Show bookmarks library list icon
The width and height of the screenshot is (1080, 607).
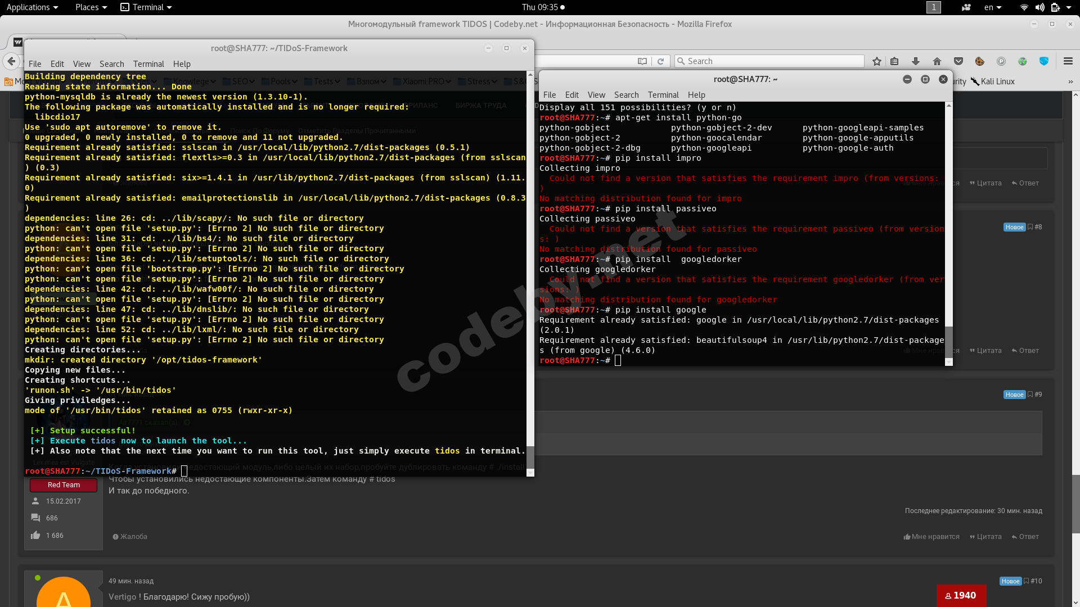pos(894,61)
